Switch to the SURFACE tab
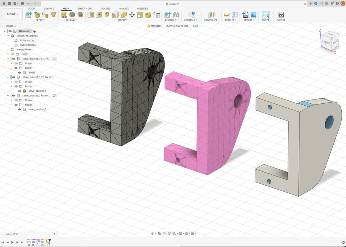Screen dimensions: 346x247 point(49,8)
